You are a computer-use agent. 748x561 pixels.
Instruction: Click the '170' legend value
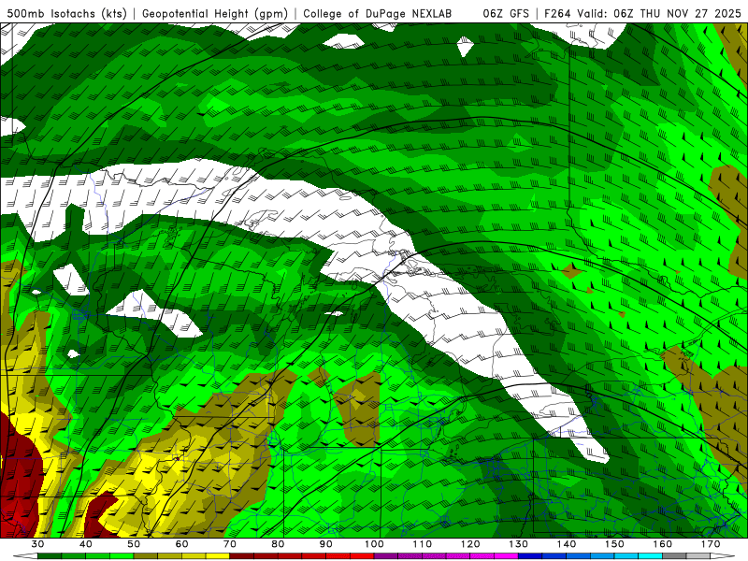[711, 544]
